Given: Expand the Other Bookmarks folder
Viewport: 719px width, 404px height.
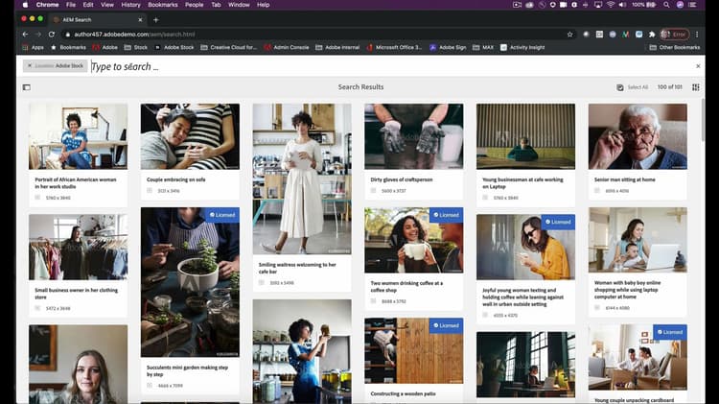Looking at the screenshot, I should click(x=675, y=47).
